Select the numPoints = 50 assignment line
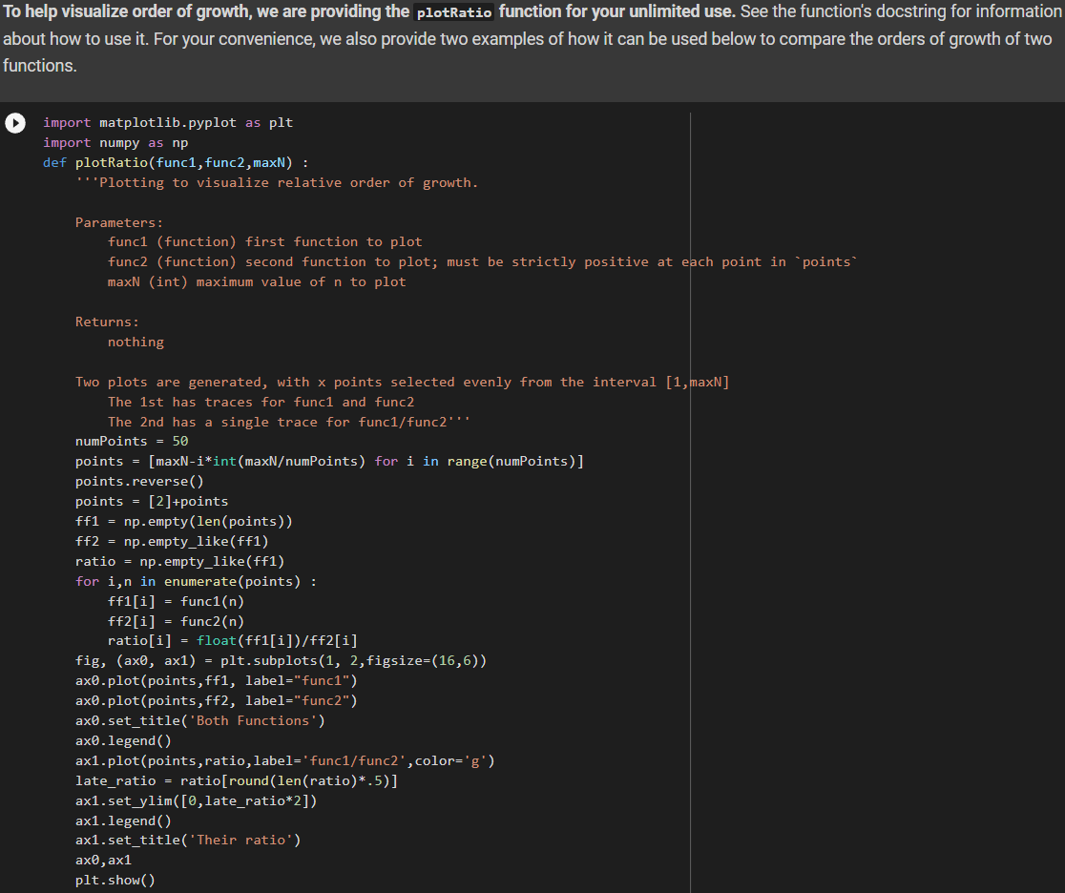This screenshot has height=893, width=1065. 121,441
